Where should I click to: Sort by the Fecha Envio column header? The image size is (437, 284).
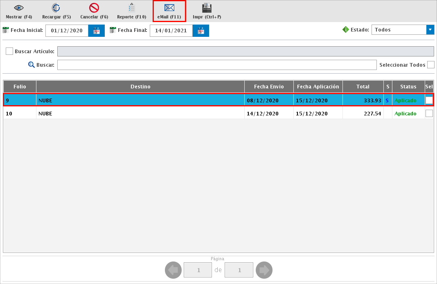click(x=269, y=87)
